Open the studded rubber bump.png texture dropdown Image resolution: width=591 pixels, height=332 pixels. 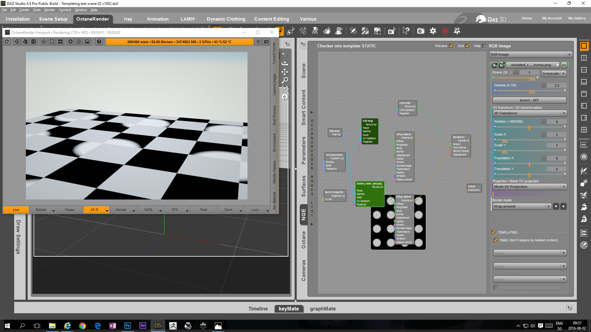click(x=533, y=65)
